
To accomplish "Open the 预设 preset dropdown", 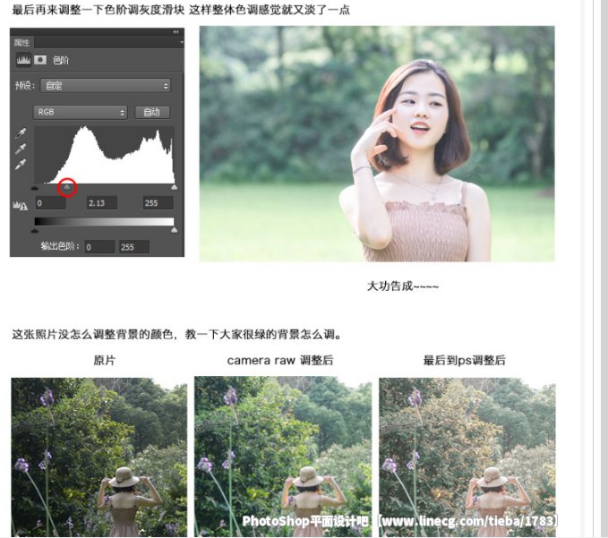I will click(106, 86).
